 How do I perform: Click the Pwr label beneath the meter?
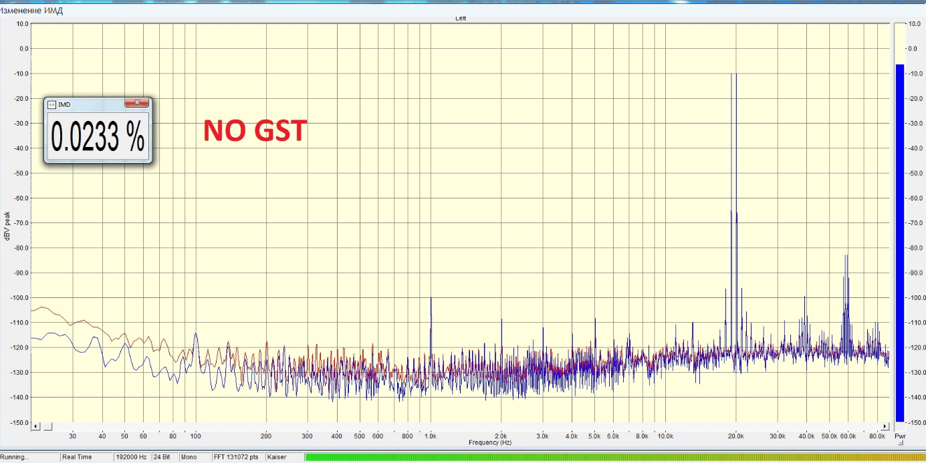(900, 436)
